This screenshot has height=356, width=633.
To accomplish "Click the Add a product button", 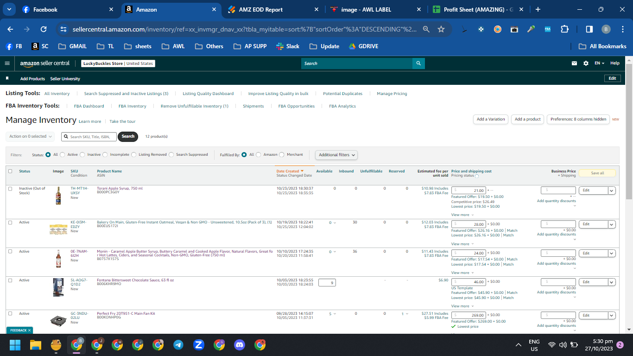I will pos(527,119).
